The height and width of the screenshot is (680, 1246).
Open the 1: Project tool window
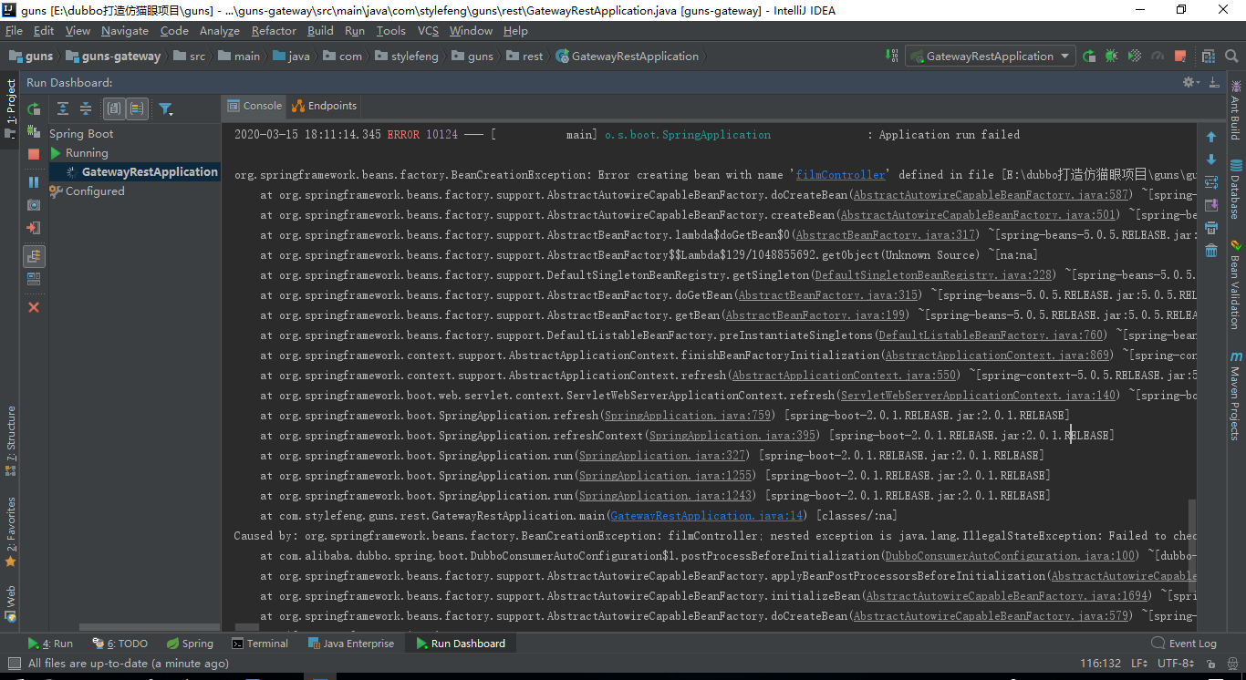pos(10,108)
